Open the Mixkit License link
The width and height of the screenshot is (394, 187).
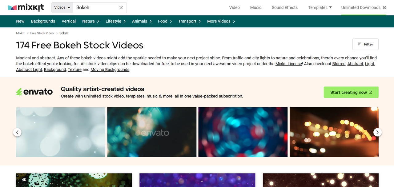coord(289,64)
